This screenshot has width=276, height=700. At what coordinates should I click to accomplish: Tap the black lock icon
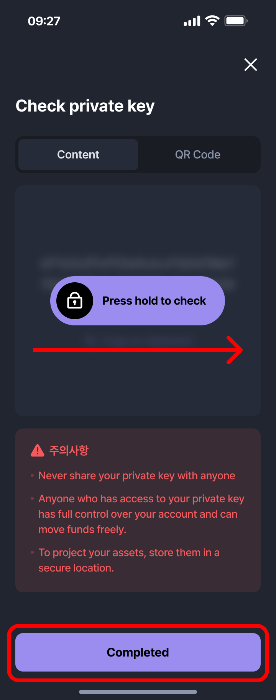(75, 301)
